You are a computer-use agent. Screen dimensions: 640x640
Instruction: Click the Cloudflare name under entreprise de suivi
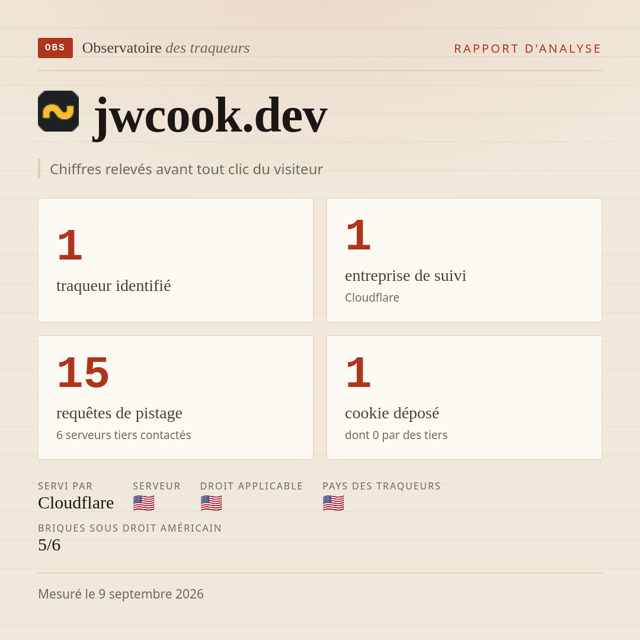coord(372,297)
